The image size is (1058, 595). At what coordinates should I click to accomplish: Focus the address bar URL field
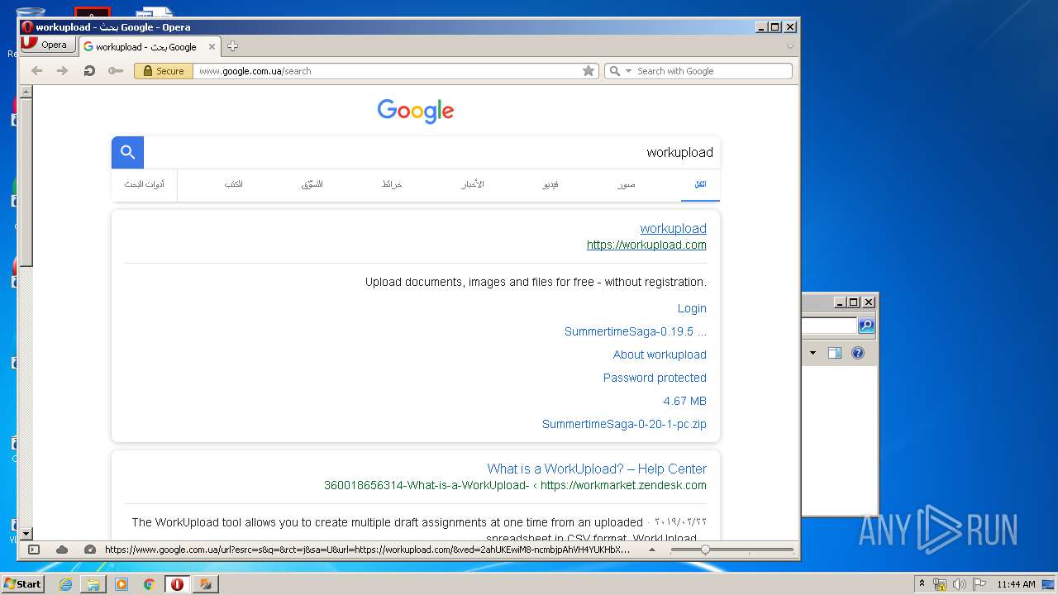[387, 71]
